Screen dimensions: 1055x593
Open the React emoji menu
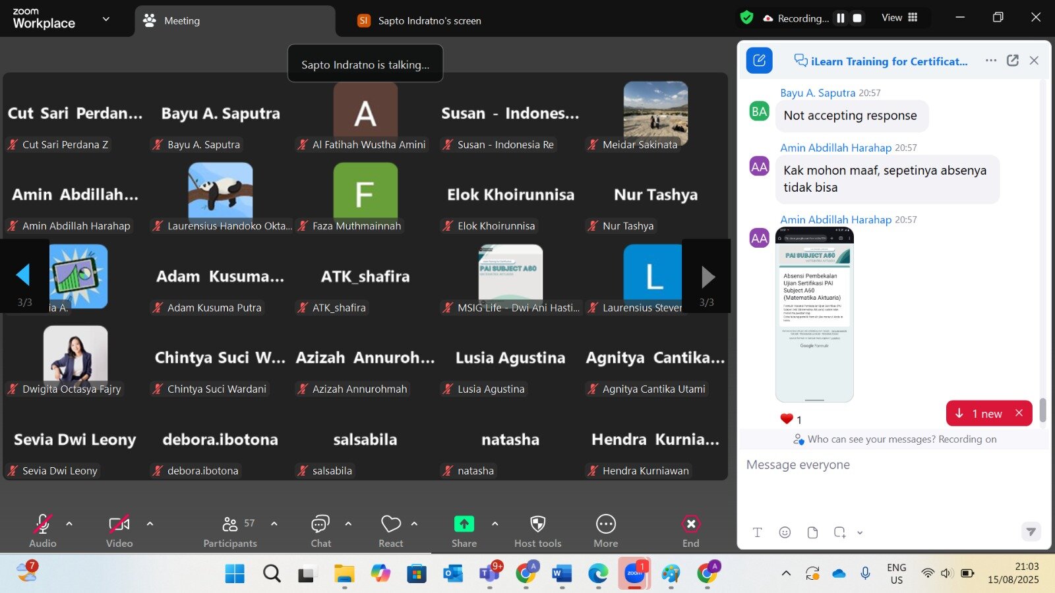390,531
